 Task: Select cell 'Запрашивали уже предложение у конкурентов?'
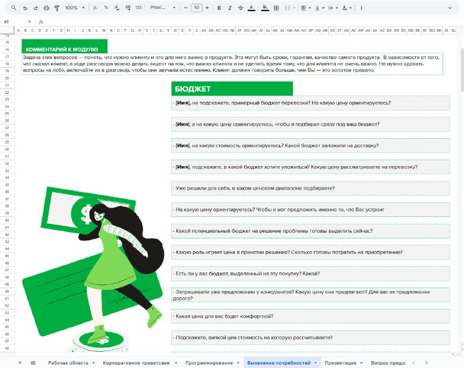click(x=310, y=295)
